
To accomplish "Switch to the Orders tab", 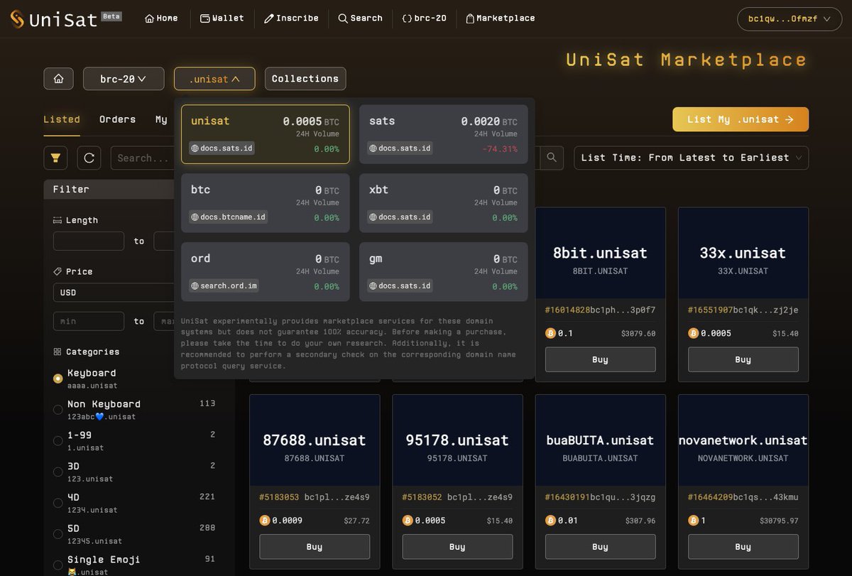I will pos(117,119).
